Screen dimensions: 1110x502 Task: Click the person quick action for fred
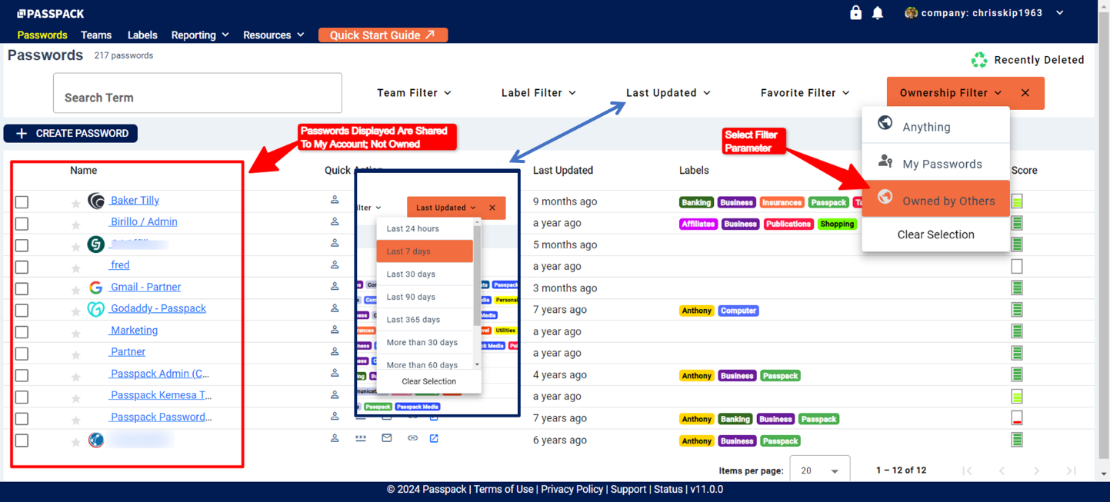[335, 264]
